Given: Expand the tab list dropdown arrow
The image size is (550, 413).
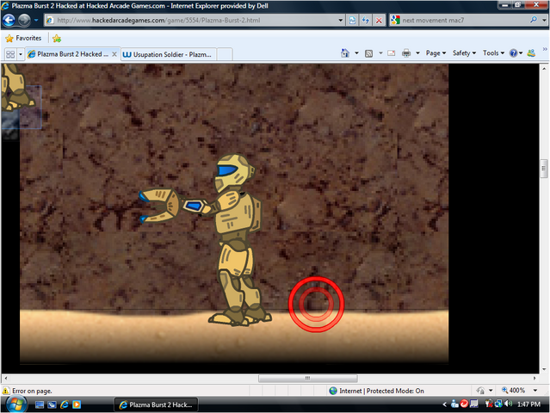Looking at the screenshot, I should [x=21, y=54].
